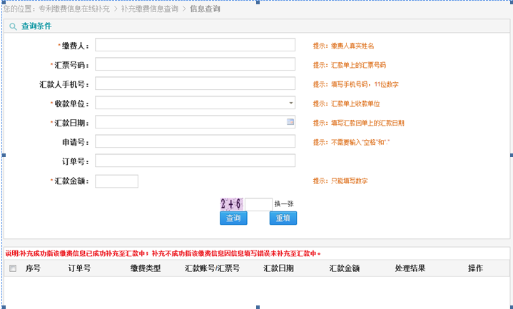Click 信息查询 breadcrumb item

[x=205, y=9]
